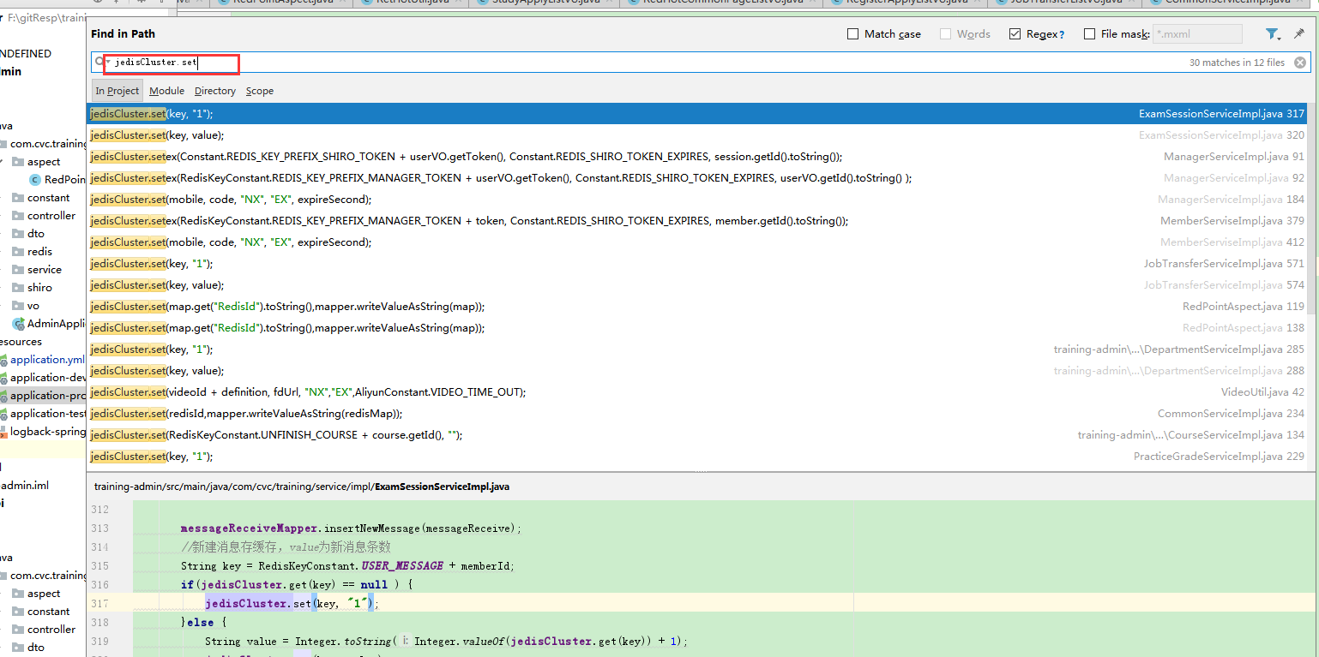1319x657 pixels.
Task: Click the Directory scope button
Action: point(214,90)
